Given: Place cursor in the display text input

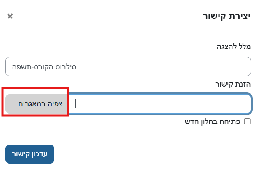Looking at the screenshot, I should (x=128, y=67).
